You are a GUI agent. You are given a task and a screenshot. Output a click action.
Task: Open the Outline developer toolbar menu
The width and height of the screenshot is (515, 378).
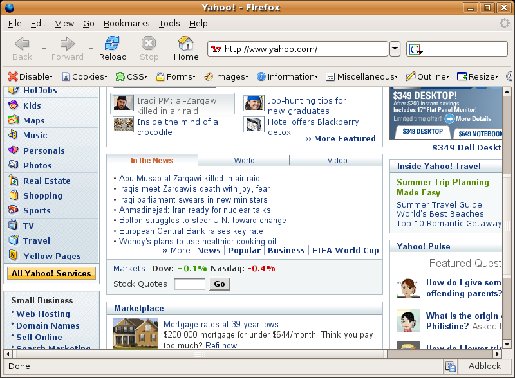(427, 76)
